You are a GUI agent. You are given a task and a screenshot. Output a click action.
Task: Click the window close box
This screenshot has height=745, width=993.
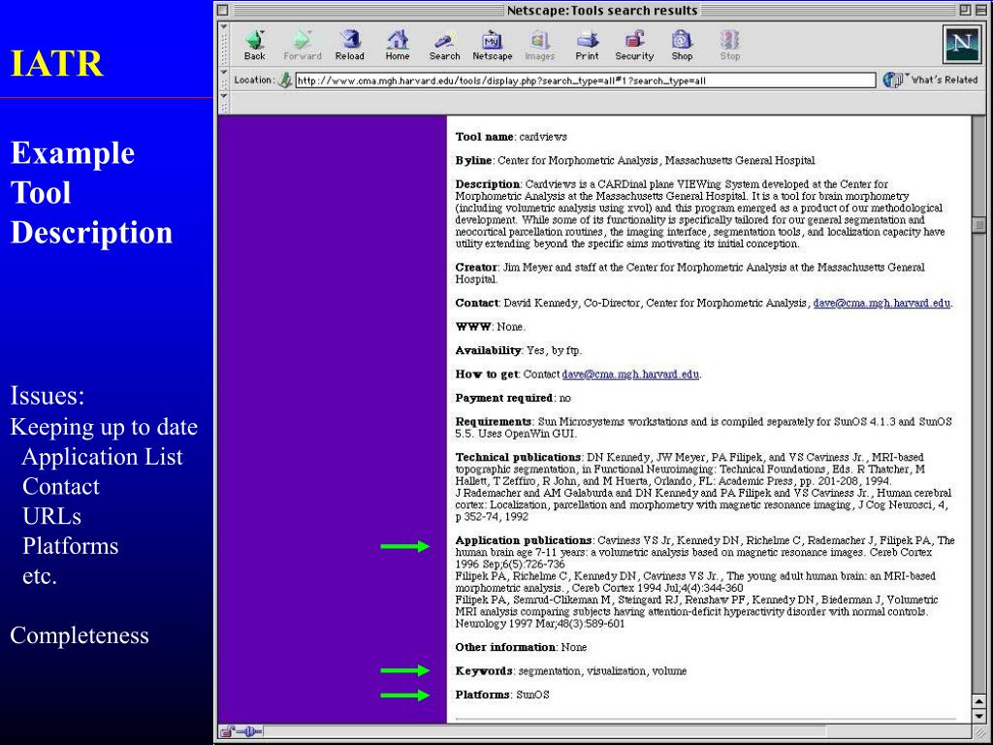[x=223, y=10]
